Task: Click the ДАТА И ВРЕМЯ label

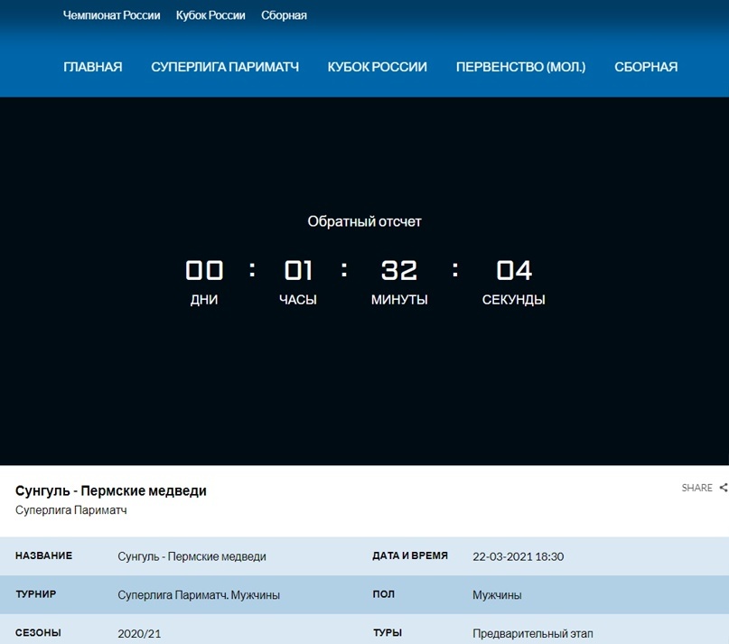Action: (x=410, y=555)
